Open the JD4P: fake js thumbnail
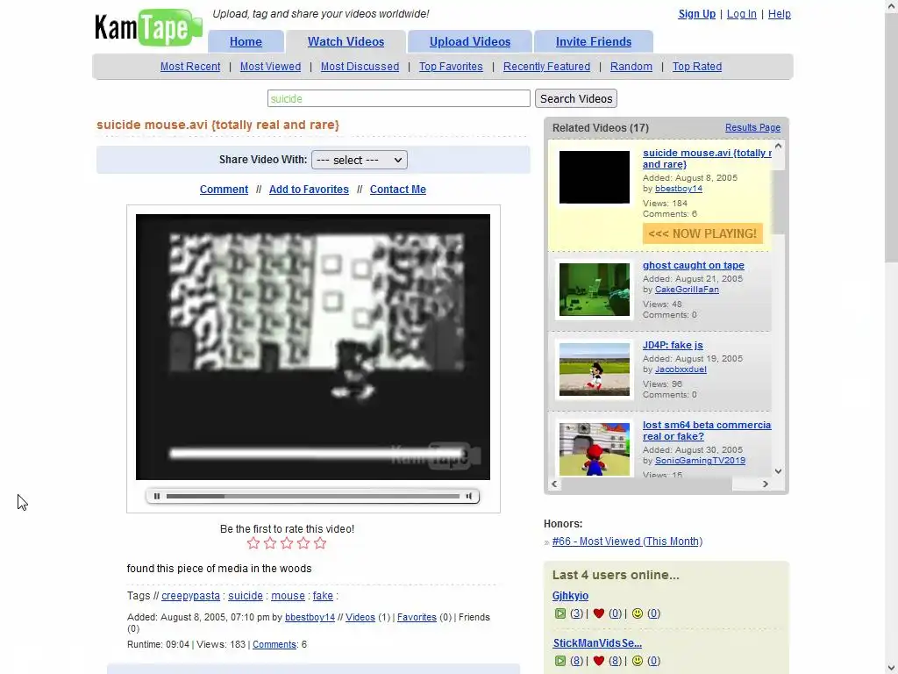The image size is (898, 674). pyautogui.click(x=594, y=369)
